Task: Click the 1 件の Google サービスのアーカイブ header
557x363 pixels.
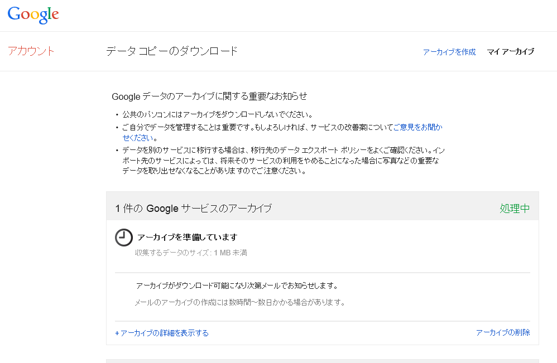Action: [194, 209]
